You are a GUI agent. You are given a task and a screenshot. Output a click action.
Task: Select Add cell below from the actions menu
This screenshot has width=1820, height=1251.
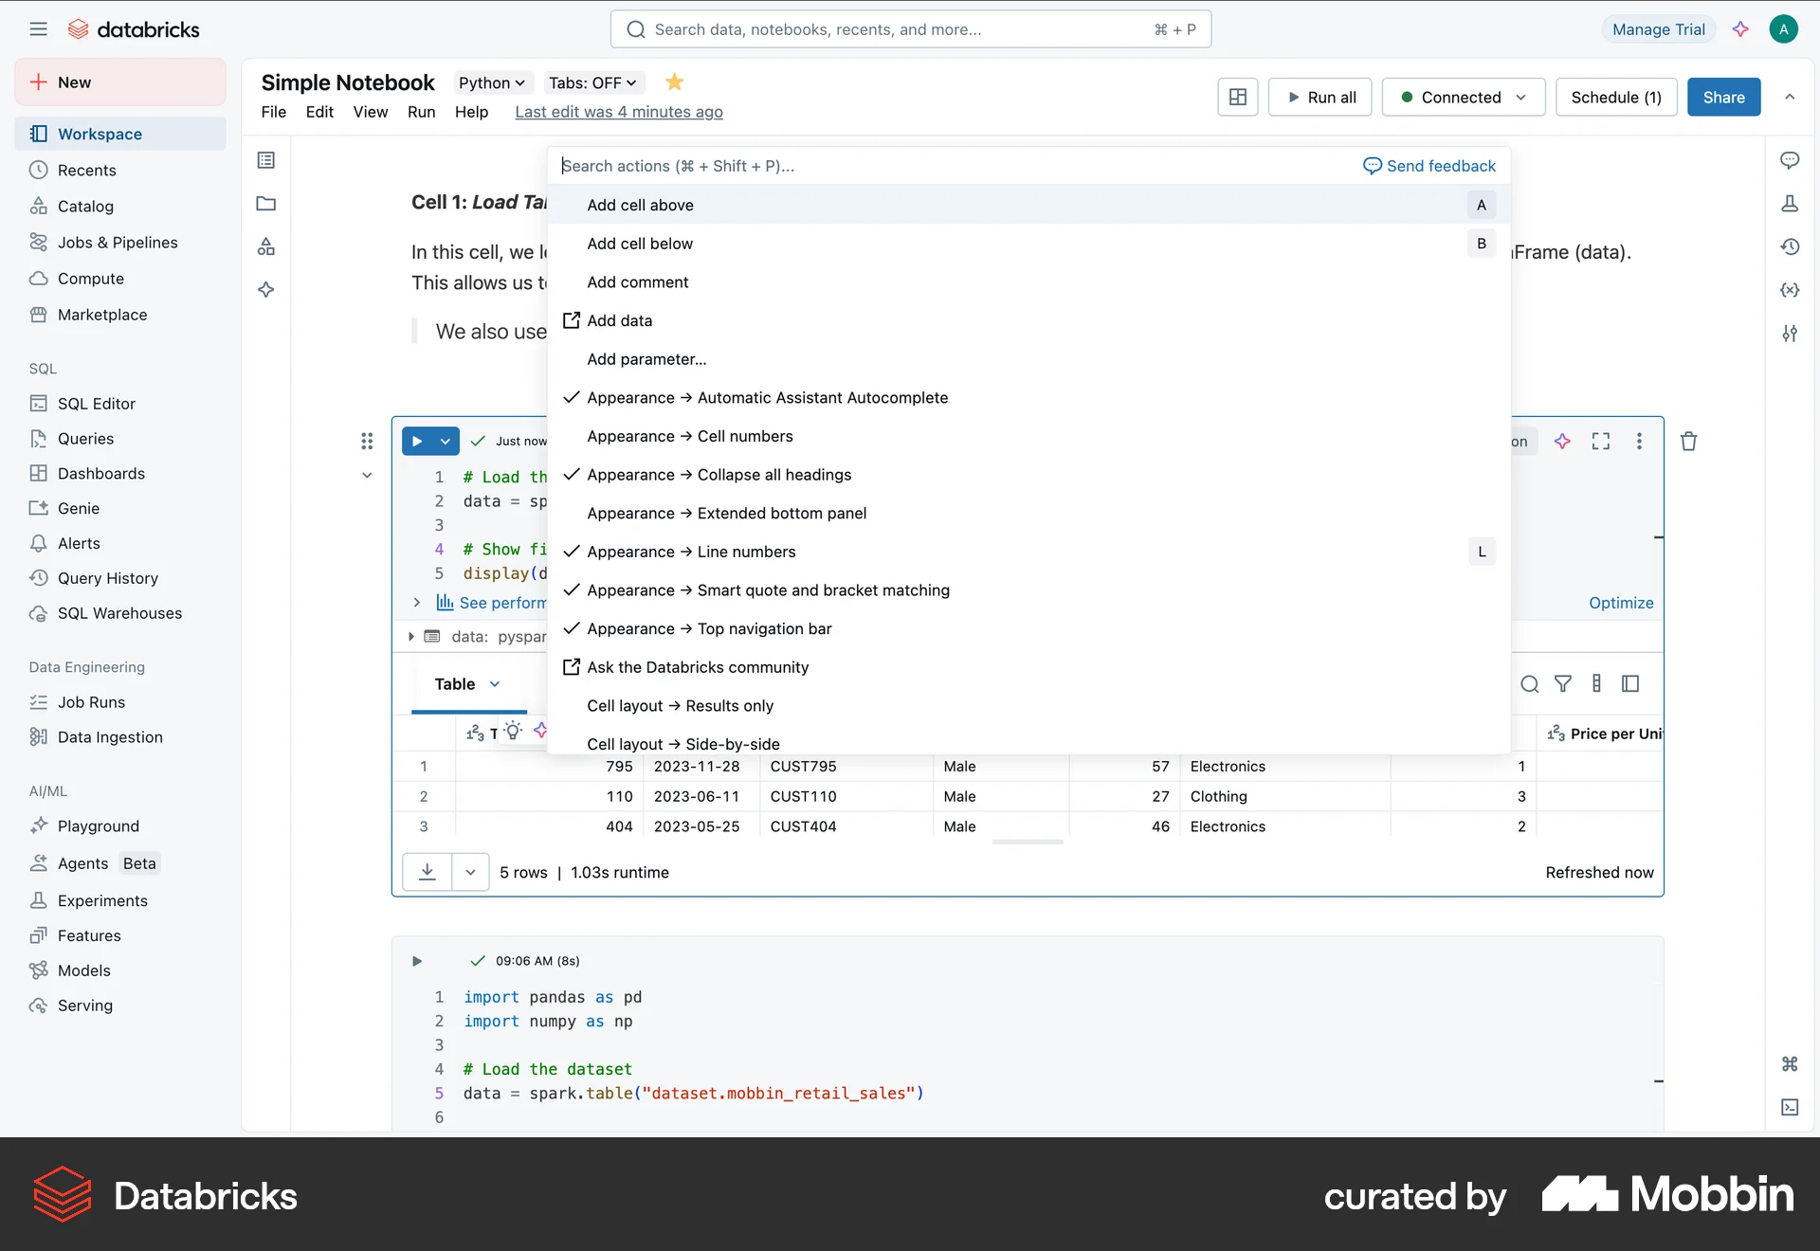(x=640, y=244)
